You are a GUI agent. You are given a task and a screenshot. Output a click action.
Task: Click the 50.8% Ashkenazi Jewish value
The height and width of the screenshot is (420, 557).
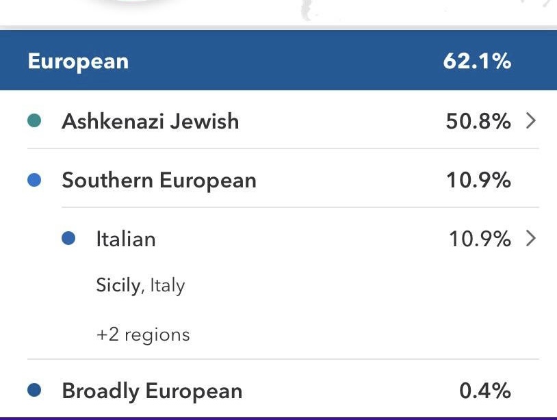pos(478,122)
